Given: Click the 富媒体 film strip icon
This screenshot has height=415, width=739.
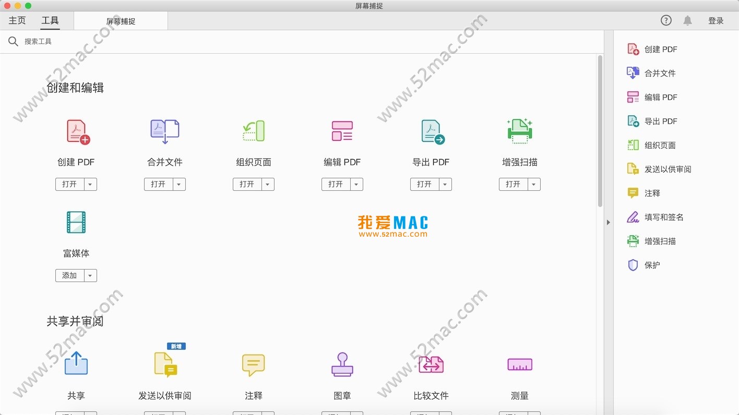Looking at the screenshot, I should 76,222.
